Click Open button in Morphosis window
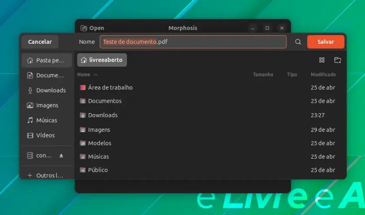365x215 pixels. (x=93, y=28)
